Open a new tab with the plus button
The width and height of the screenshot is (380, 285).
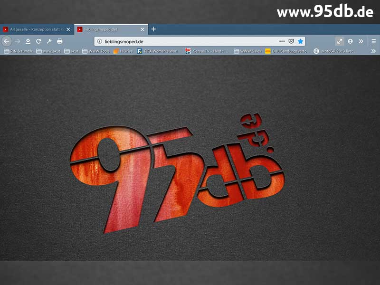coord(153,29)
